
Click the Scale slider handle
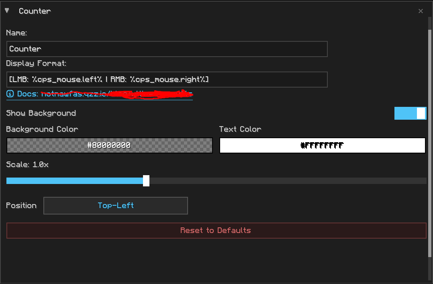click(x=146, y=181)
